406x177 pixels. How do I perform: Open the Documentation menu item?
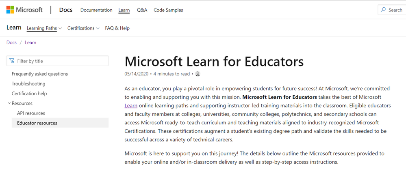(x=96, y=10)
